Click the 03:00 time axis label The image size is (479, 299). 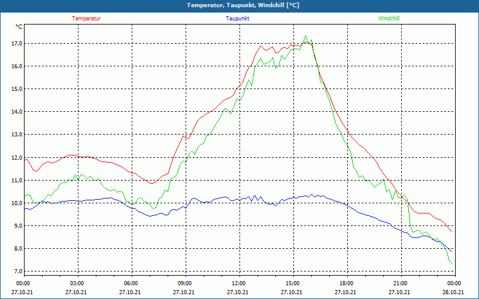[x=78, y=283]
